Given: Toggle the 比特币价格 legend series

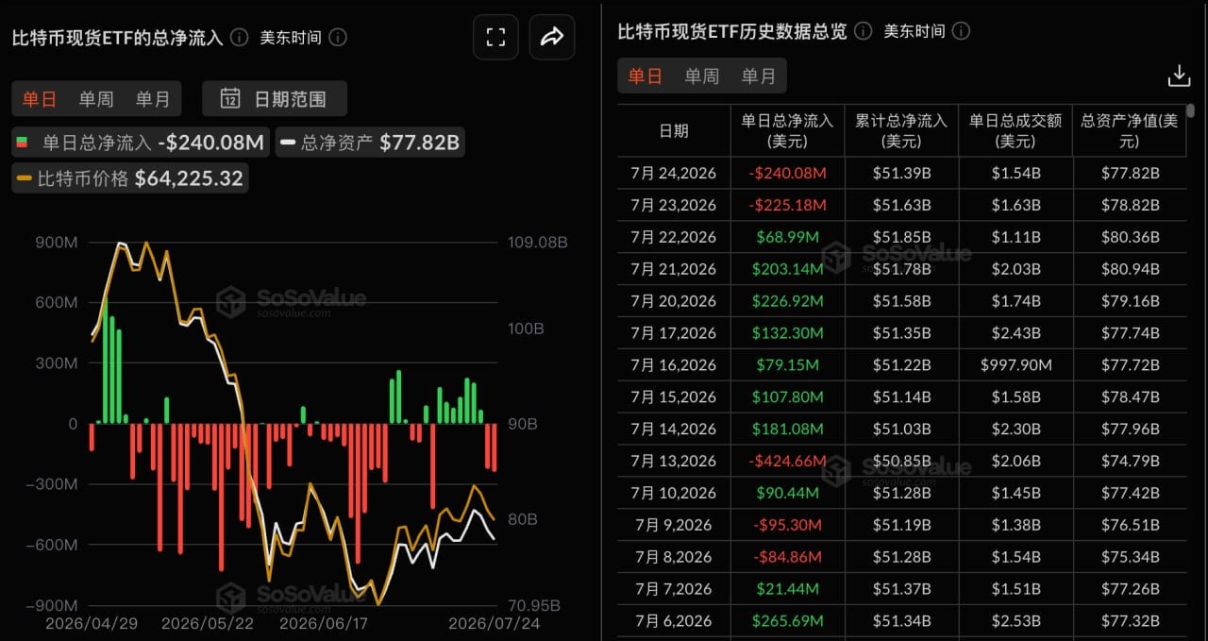Looking at the screenshot, I should (130, 177).
